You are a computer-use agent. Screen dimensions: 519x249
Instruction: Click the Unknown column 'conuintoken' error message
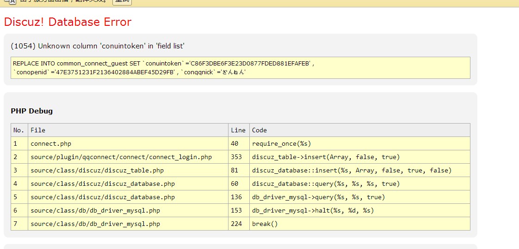[x=98, y=46]
